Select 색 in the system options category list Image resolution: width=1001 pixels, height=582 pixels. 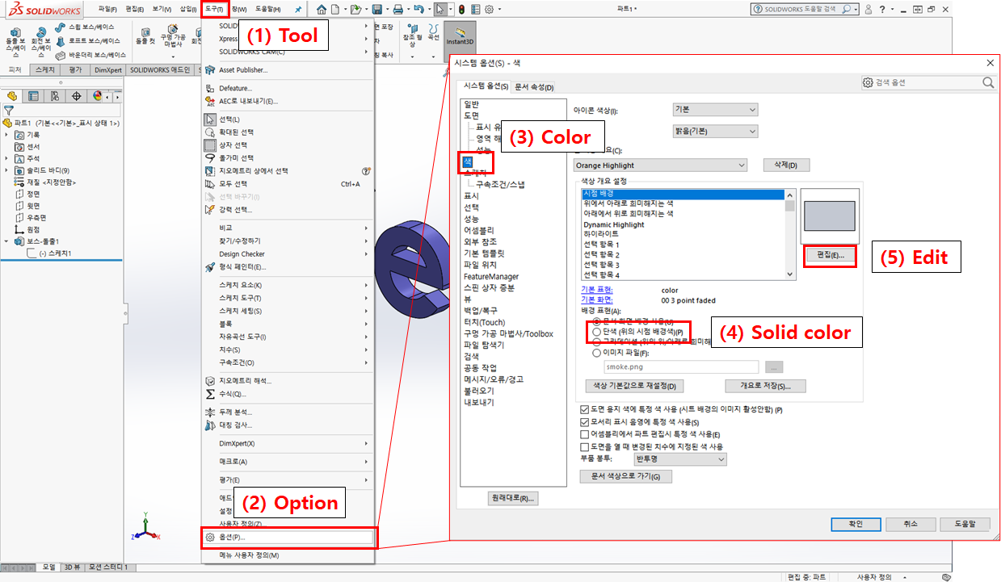[467, 161]
